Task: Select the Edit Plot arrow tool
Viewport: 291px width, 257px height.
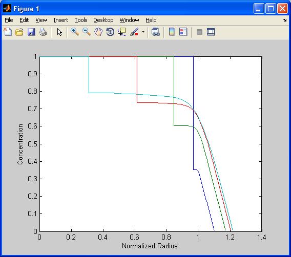Action: (59, 32)
